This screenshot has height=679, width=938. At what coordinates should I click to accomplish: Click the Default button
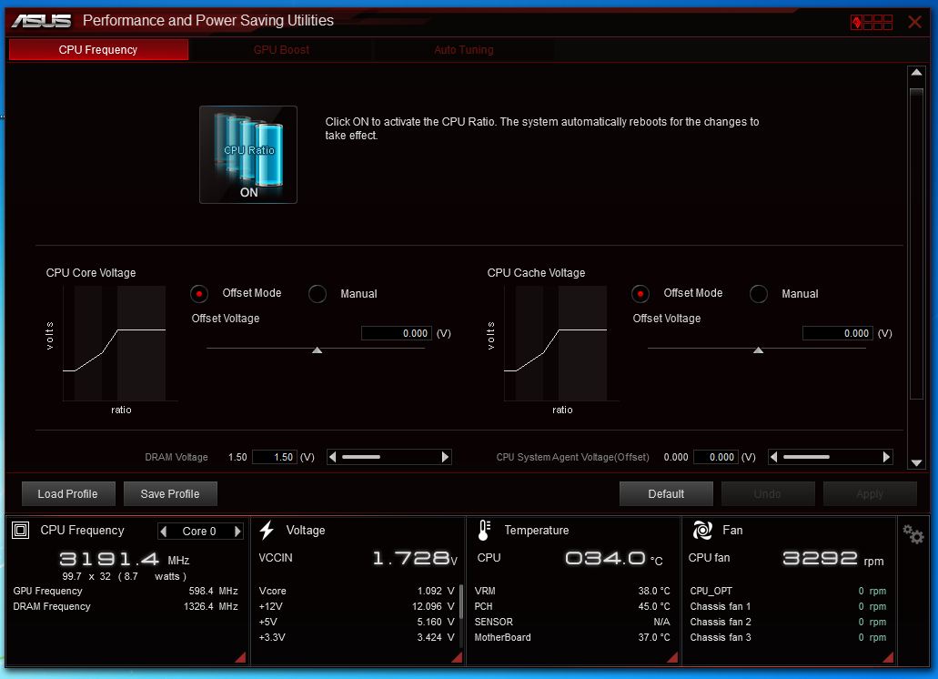(666, 494)
